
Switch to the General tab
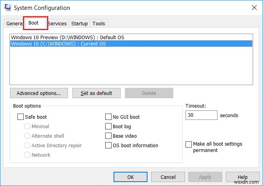pos(14,24)
